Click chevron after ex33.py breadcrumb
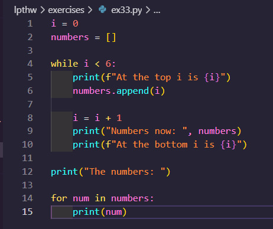Image resolution: width=273 pixels, height=229 pixels. click(x=148, y=10)
